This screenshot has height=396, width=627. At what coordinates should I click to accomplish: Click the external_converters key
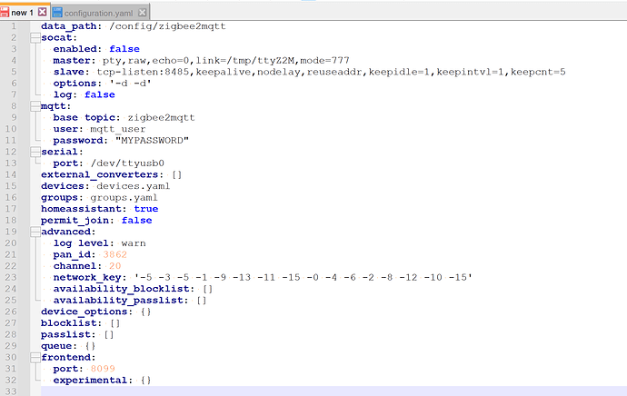tap(102, 174)
